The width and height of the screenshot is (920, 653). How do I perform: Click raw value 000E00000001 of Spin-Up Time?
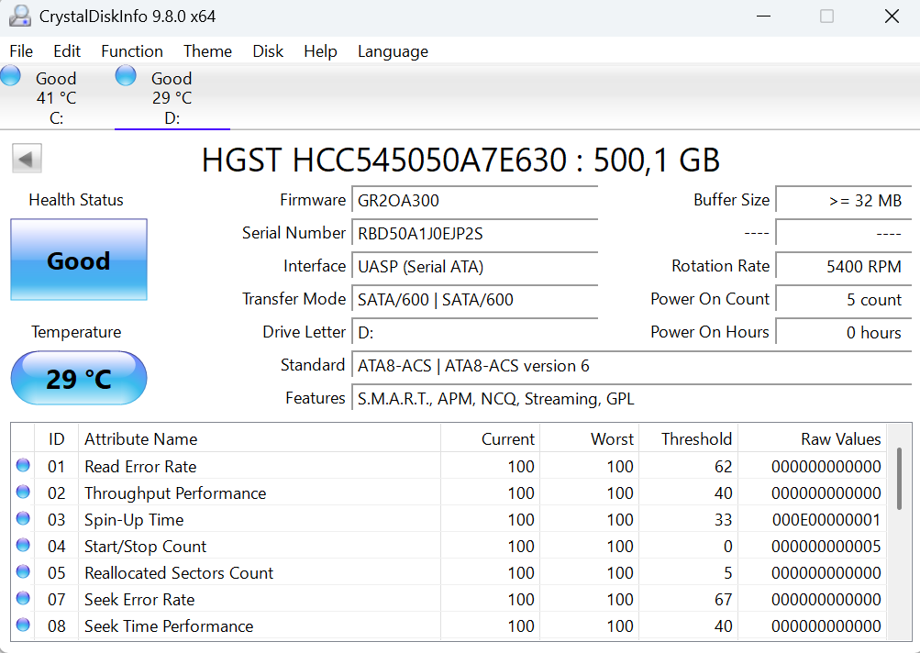pyautogui.click(x=826, y=520)
